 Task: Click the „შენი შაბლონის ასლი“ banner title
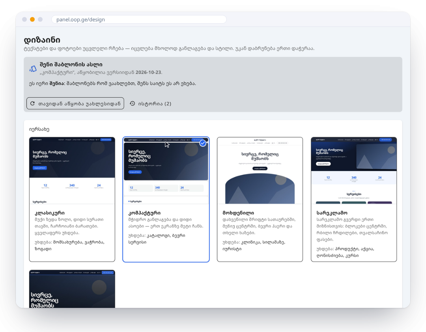click(x=71, y=64)
